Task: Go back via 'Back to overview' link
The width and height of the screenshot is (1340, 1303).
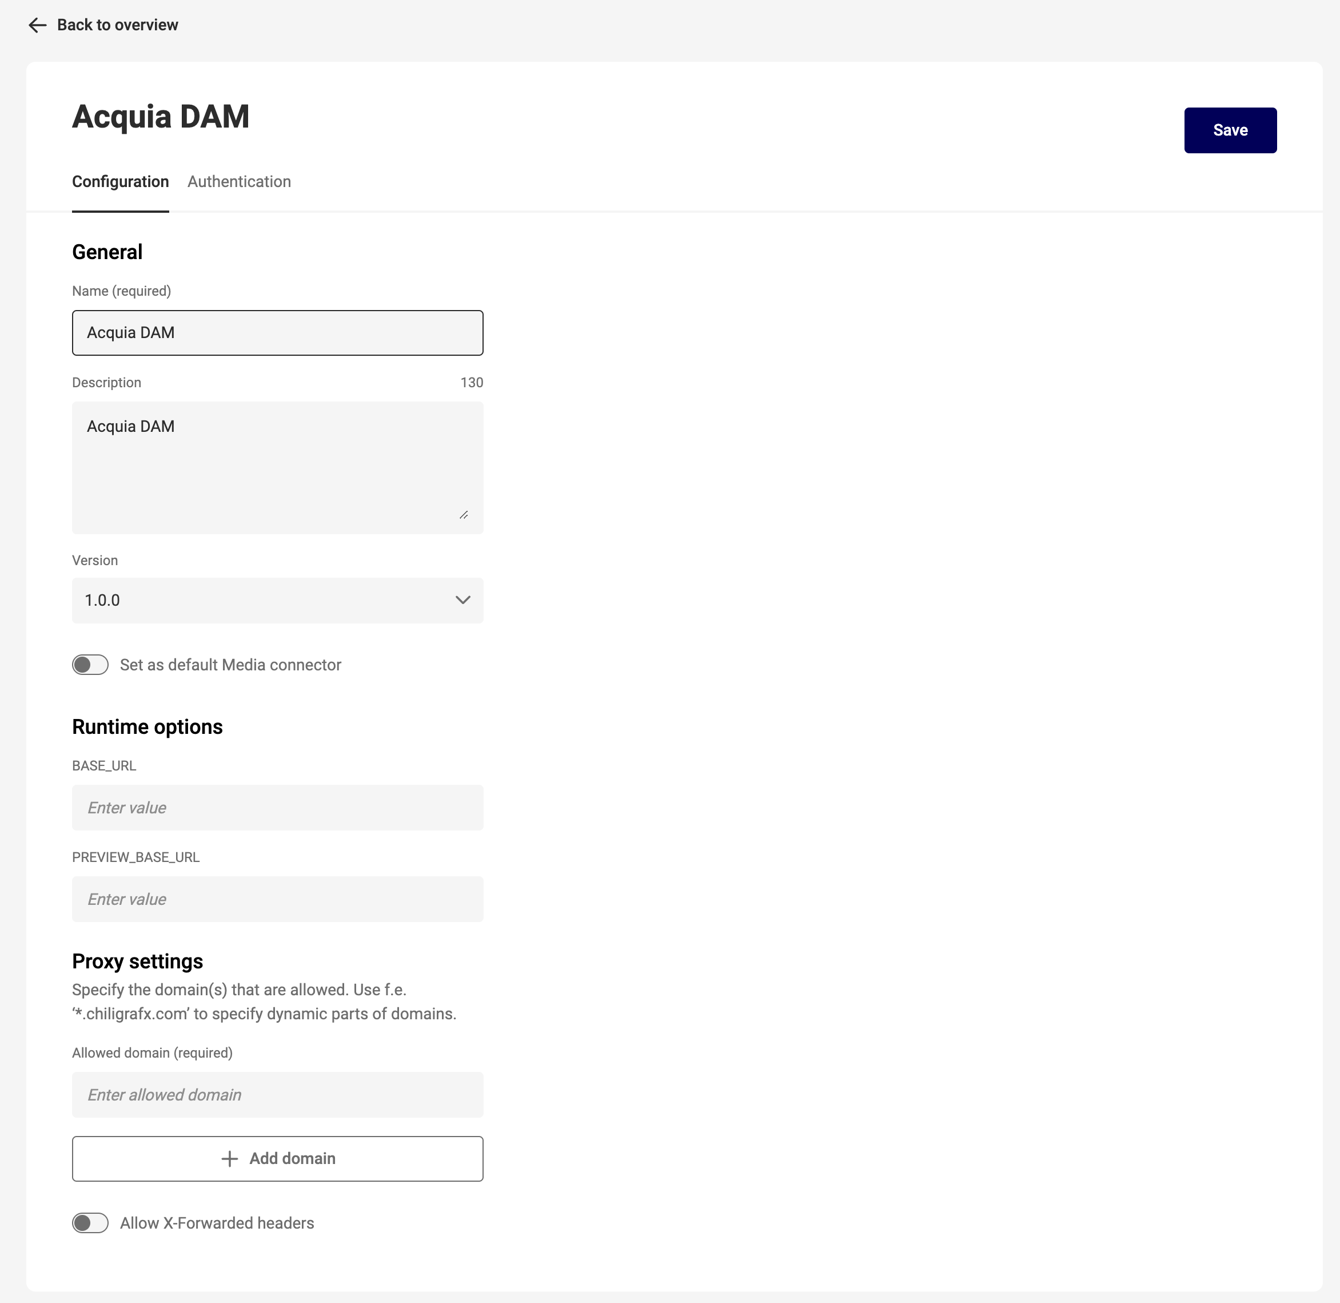Action: 117,25
